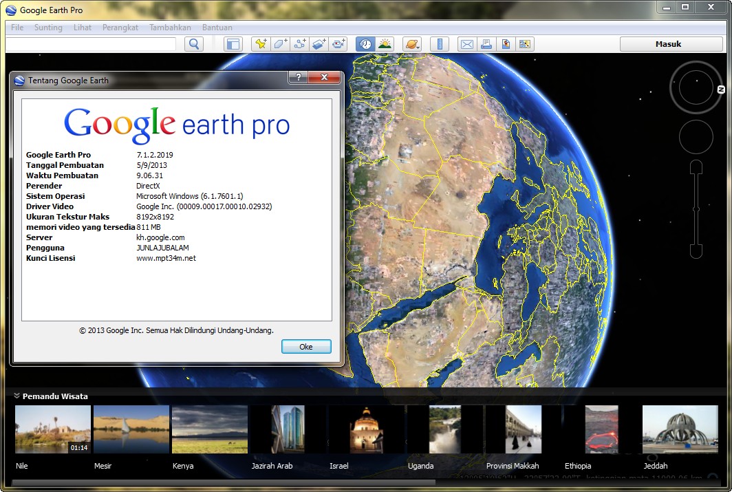Open the Perangkat menu

pos(120,28)
